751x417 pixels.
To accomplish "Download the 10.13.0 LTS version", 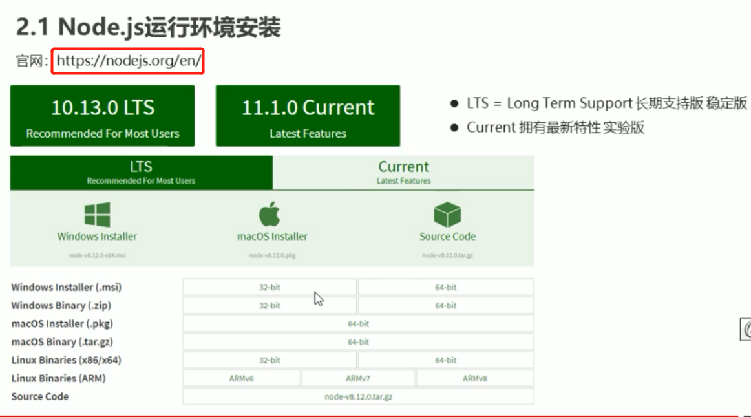I will 103,116.
